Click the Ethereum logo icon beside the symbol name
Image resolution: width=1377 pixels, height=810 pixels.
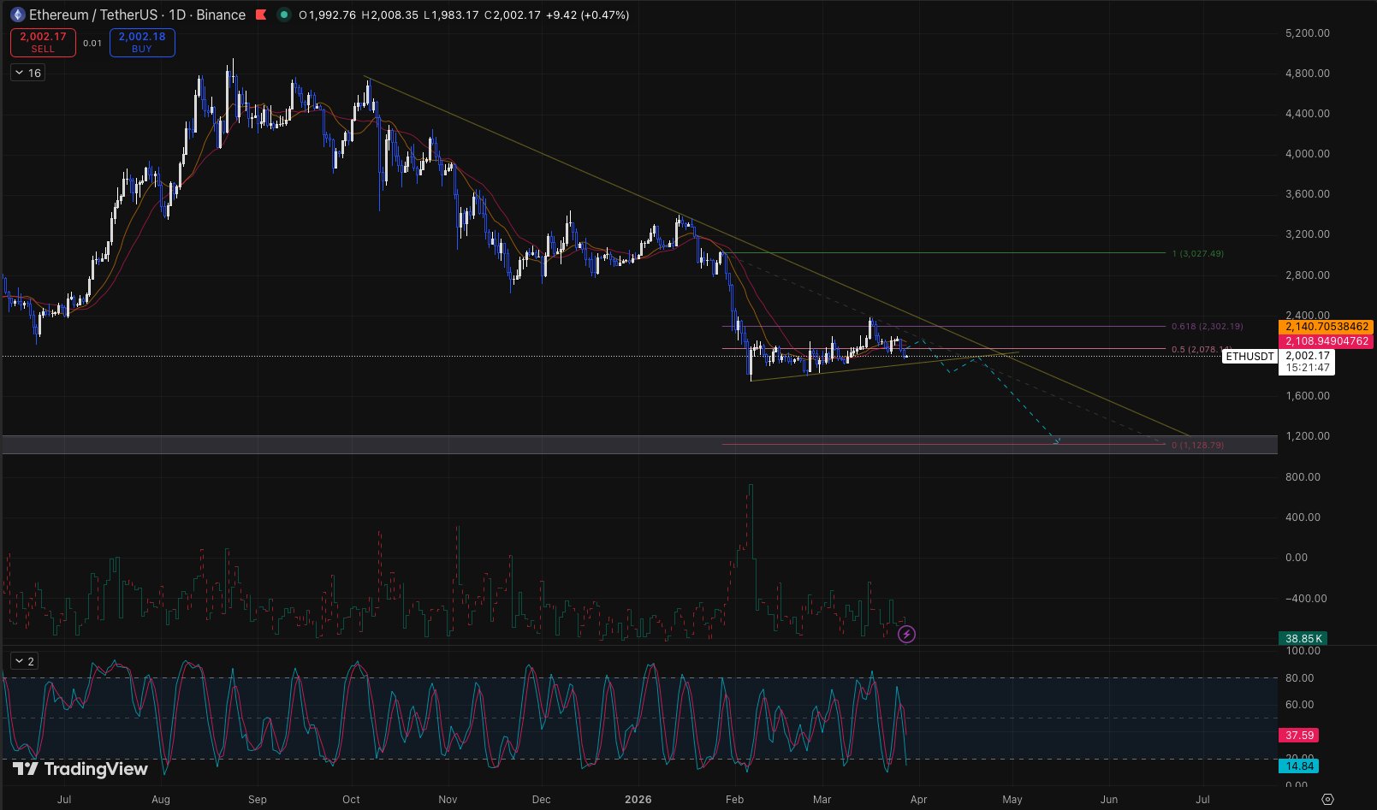point(17,15)
